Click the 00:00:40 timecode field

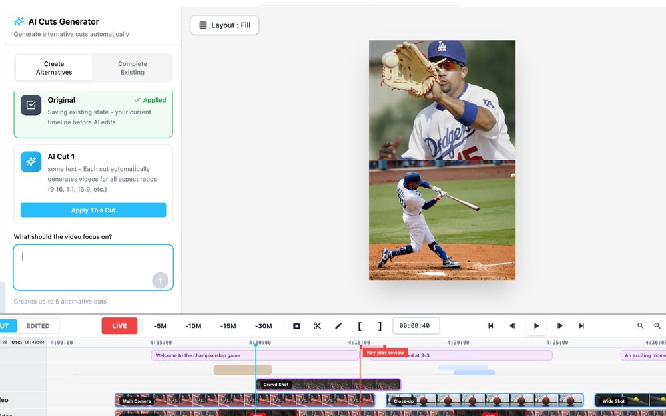[416, 326]
